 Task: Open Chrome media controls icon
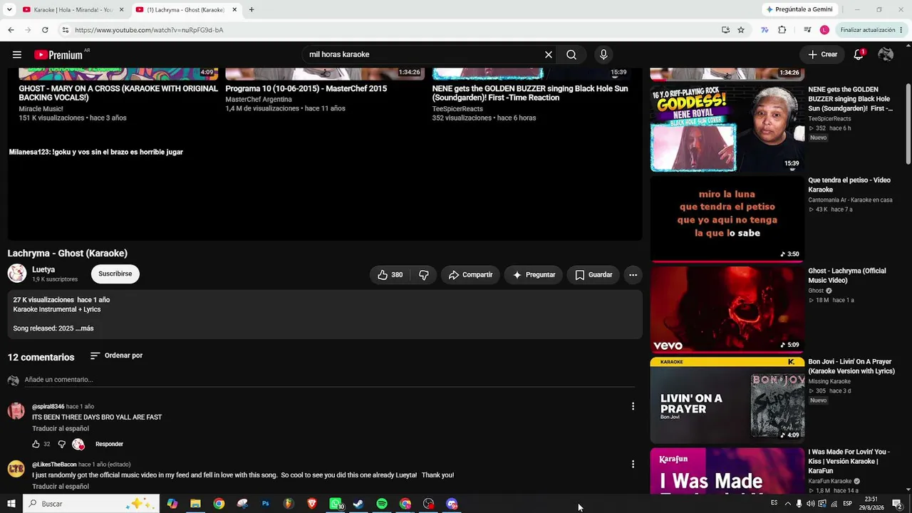[x=807, y=30]
